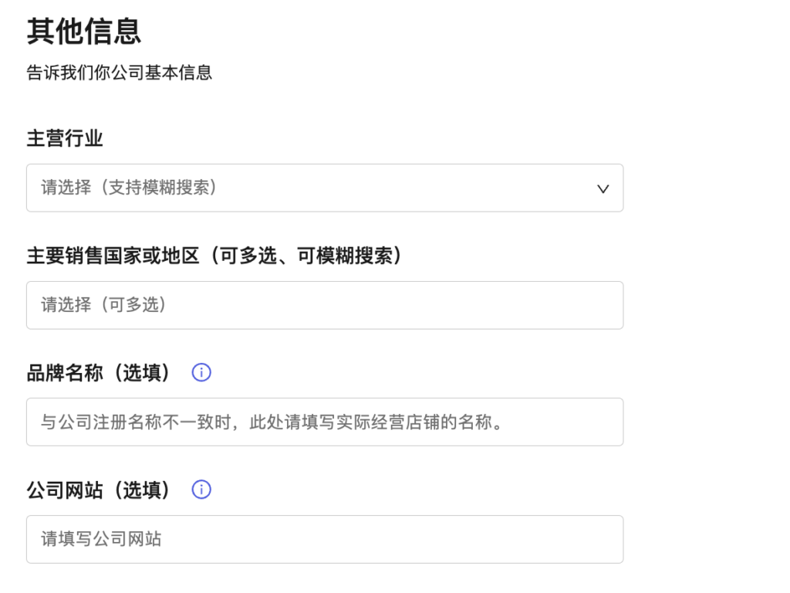Open the tooltip icon after 品牌名称（选填）
The width and height of the screenshot is (790, 593).
[x=201, y=372]
